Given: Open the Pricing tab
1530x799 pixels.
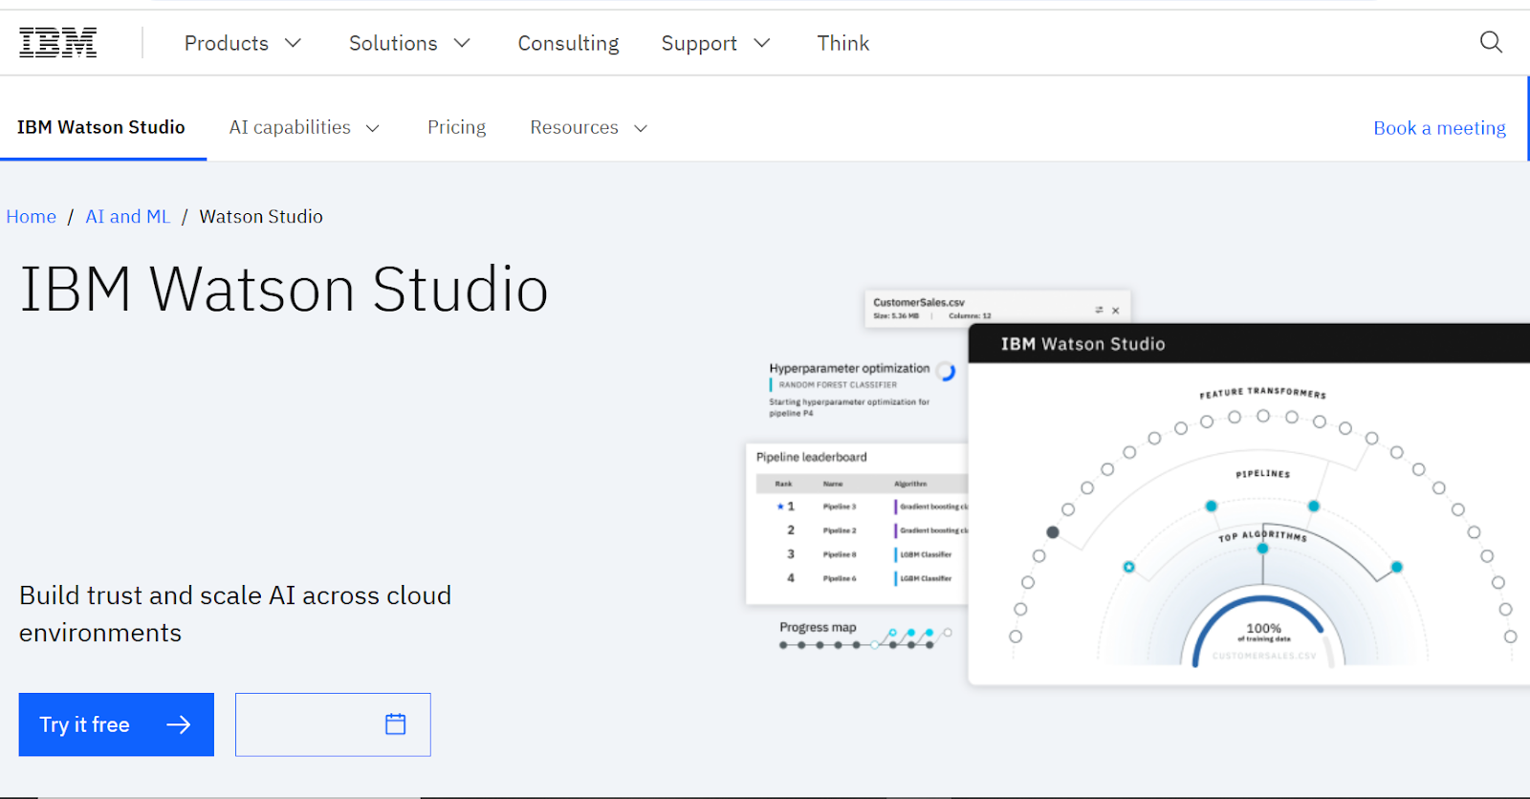Looking at the screenshot, I should (456, 127).
